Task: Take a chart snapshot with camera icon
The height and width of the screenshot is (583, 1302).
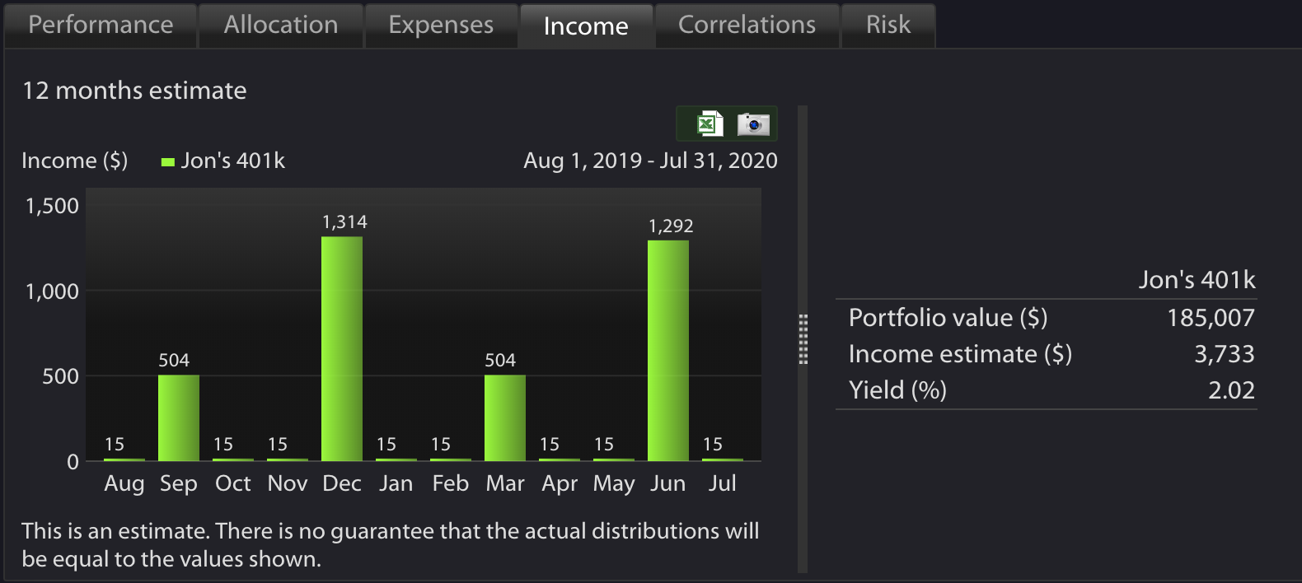Action: [x=753, y=124]
